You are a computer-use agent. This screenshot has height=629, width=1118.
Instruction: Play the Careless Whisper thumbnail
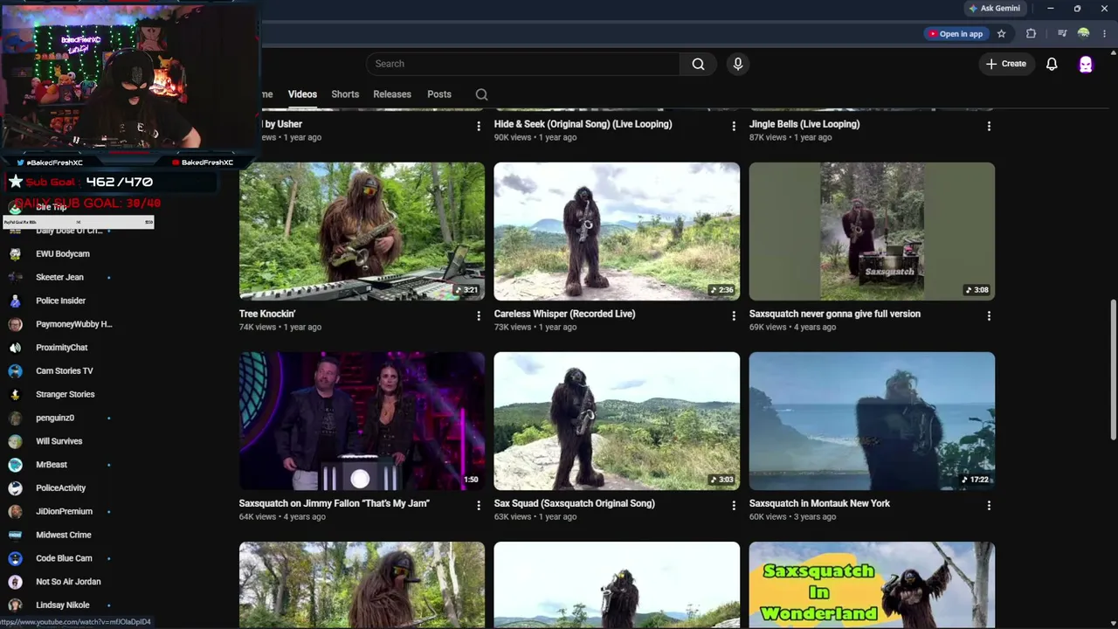coord(617,232)
